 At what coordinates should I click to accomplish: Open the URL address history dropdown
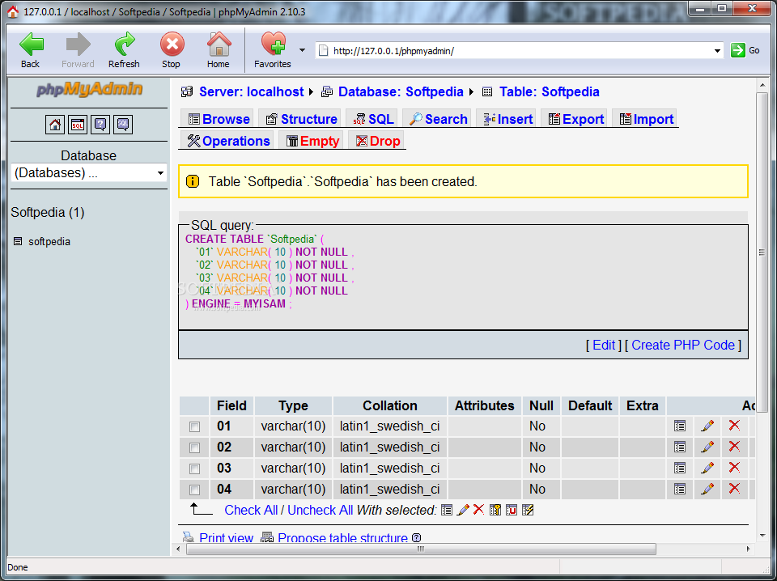point(716,50)
